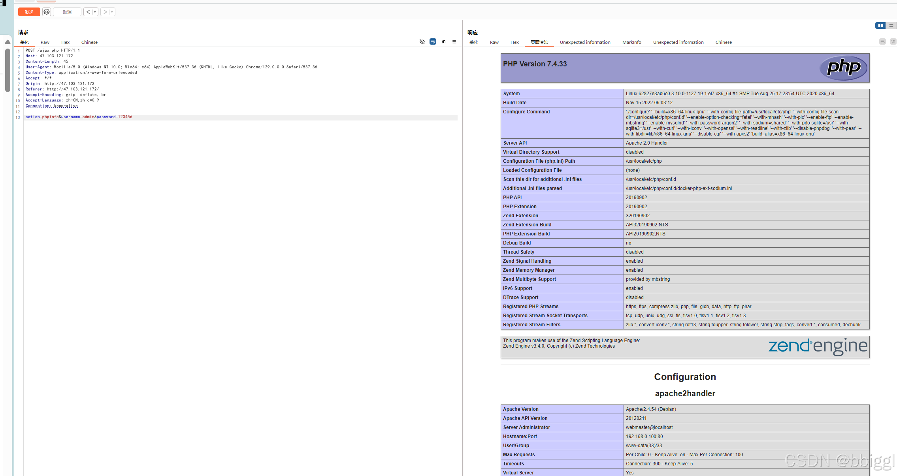Go back to previous request arrow
The image size is (897, 476).
click(88, 12)
